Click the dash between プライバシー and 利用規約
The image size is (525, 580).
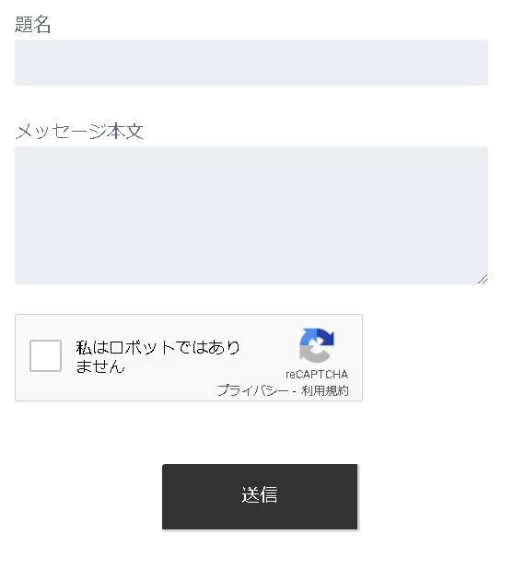pyautogui.click(x=294, y=391)
